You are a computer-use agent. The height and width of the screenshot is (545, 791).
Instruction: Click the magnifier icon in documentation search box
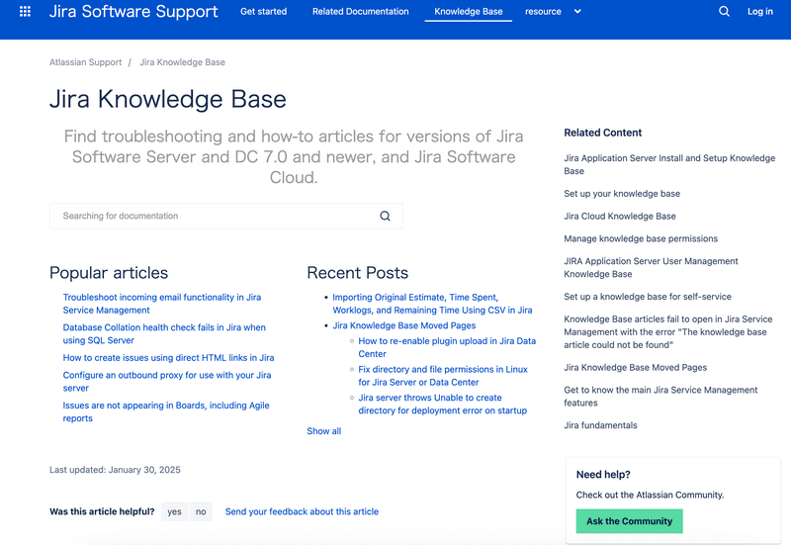[385, 216]
